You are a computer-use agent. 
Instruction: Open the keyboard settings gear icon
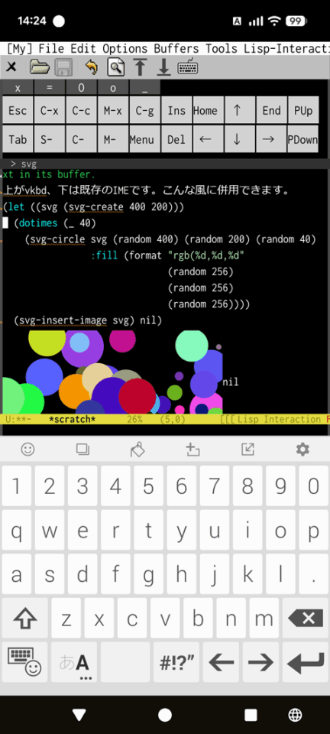pos(302,450)
